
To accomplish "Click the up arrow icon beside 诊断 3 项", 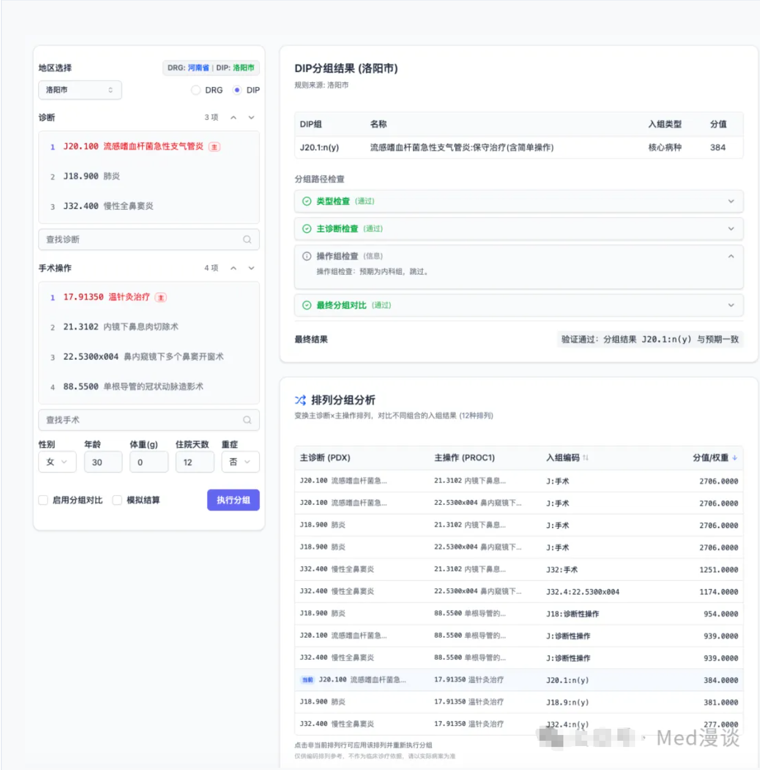I will 233,117.
